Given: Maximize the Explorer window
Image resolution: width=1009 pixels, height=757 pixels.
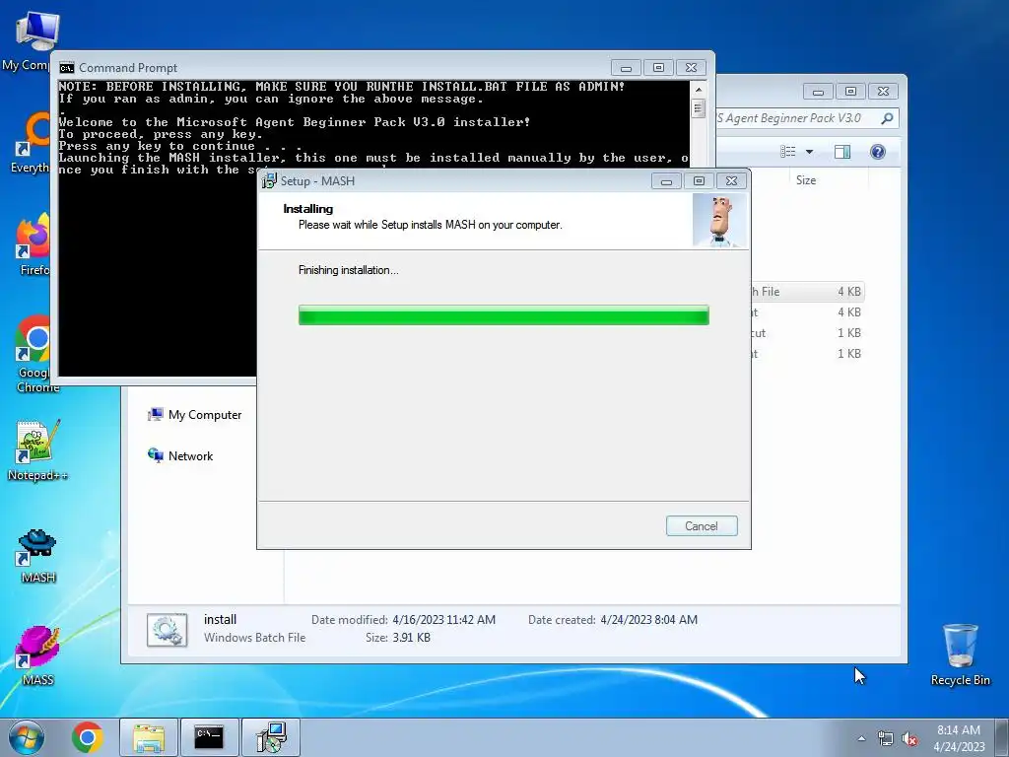Looking at the screenshot, I should (x=850, y=92).
